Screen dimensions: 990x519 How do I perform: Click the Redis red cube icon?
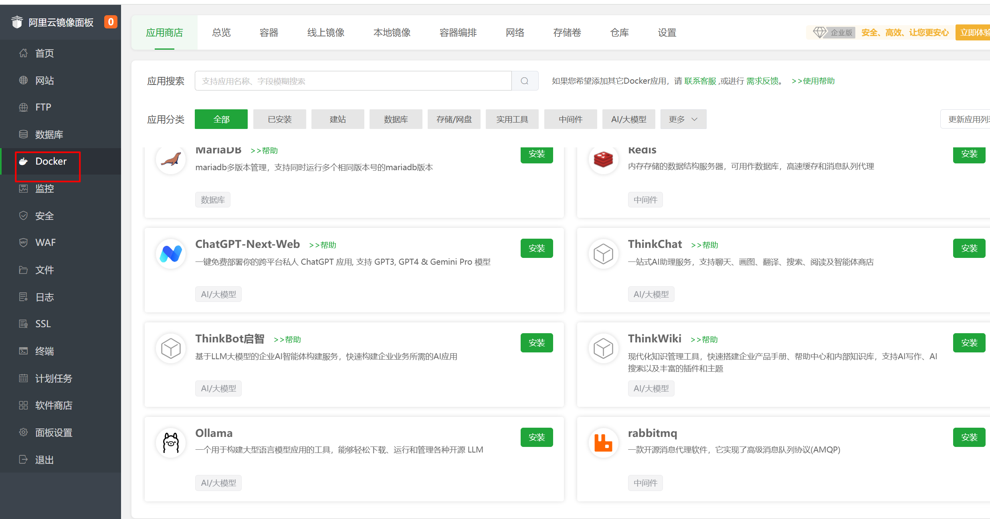point(603,159)
